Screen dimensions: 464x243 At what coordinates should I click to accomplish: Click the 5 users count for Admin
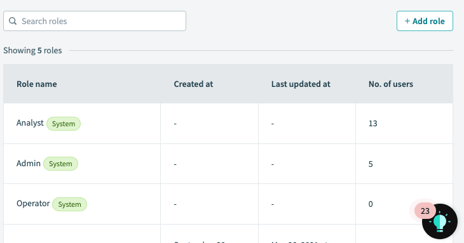(371, 164)
